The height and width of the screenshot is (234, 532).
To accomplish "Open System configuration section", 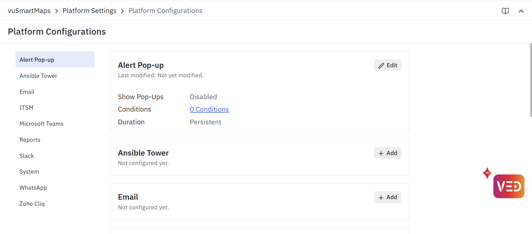I will coord(29,172).
